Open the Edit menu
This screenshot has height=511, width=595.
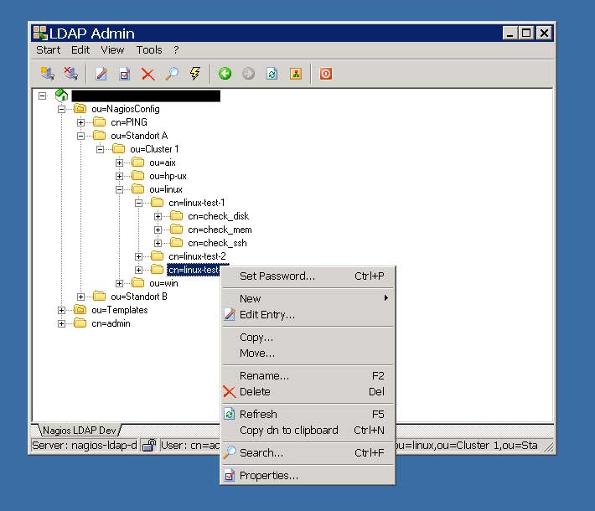click(80, 49)
